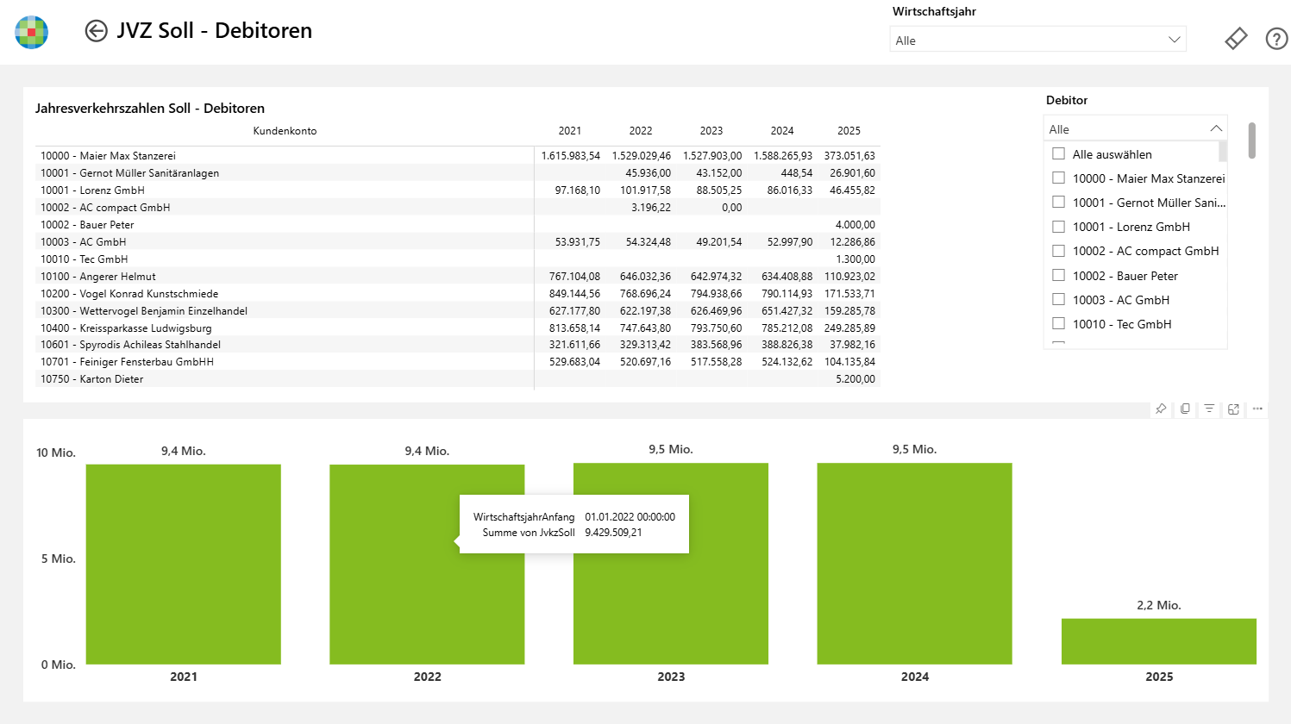Click the '10200 - Vogel Konrad Kunstschmiede' row
The width and height of the screenshot is (1291, 724).
[x=457, y=294]
